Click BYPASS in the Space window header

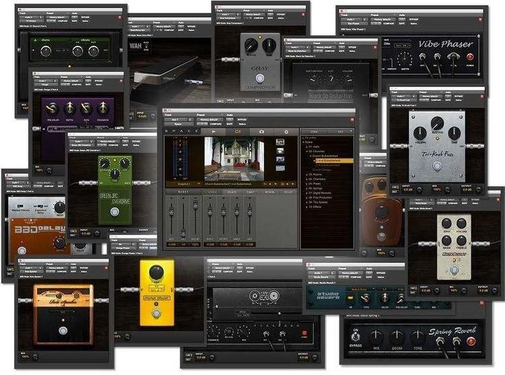coord(242,120)
